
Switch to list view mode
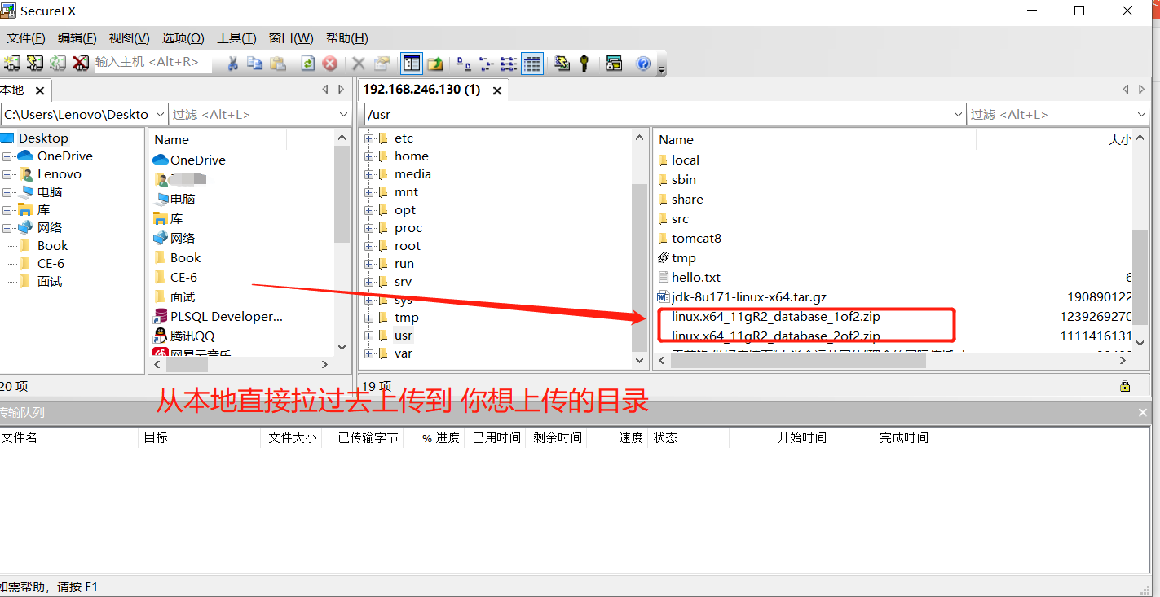coord(509,63)
